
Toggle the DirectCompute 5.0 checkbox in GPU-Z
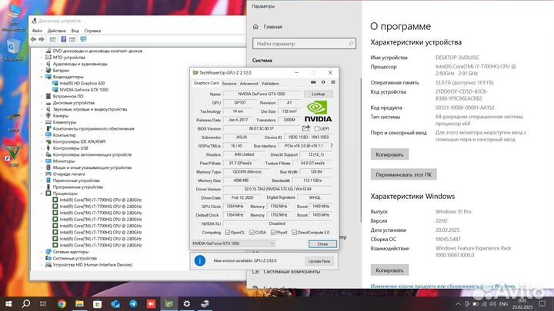pos(294,233)
